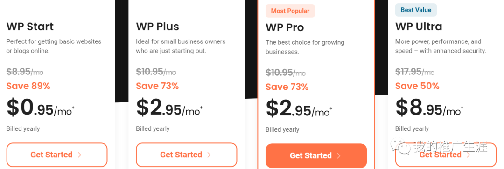
Task: Click the WP Plus Get Started button
Action: pos(186,155)
